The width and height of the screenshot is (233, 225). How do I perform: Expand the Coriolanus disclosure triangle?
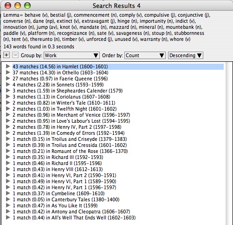[x=8, y=97]
